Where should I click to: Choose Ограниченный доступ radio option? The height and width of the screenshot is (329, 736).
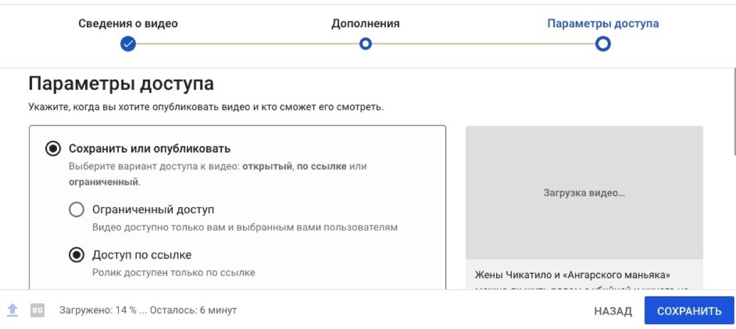(76, 210)
